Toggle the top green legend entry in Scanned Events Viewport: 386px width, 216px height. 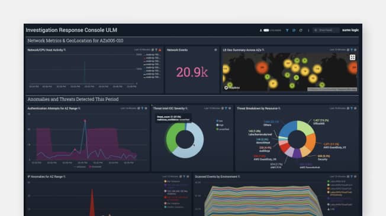tap(336, 181)
